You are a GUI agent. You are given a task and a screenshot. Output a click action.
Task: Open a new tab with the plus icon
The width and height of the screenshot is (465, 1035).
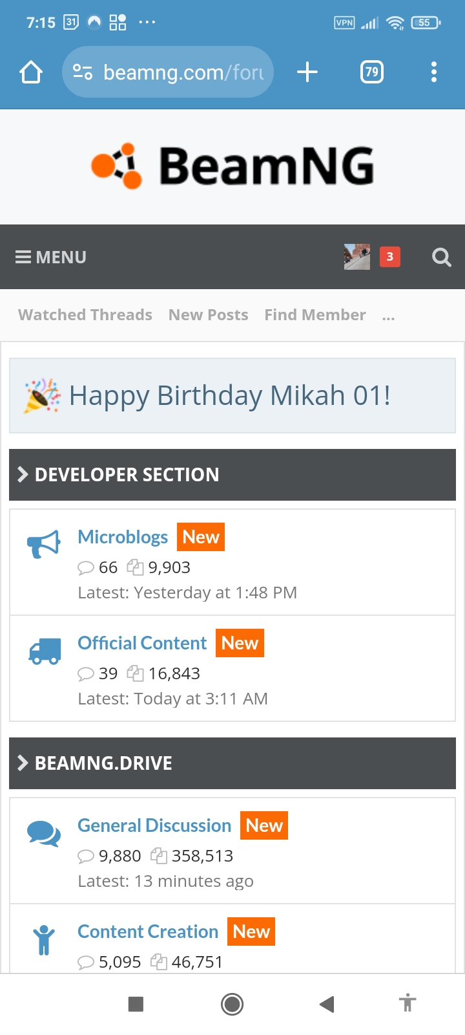(307, 72)
